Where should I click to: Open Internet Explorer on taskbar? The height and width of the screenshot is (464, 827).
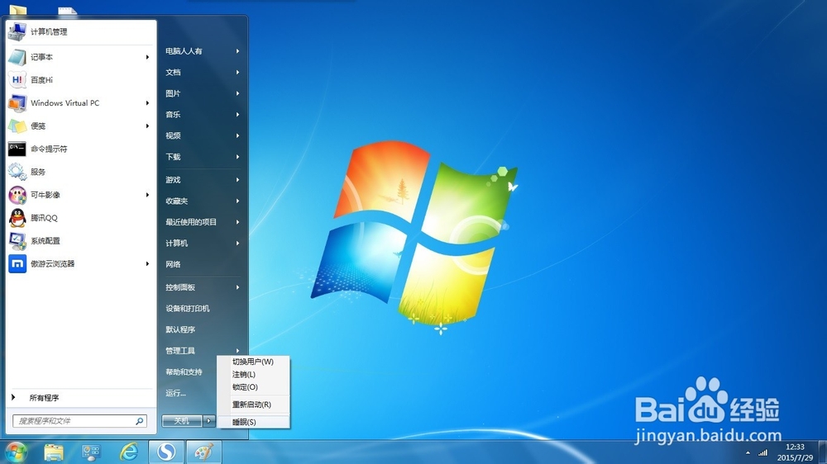pos(129,452)
